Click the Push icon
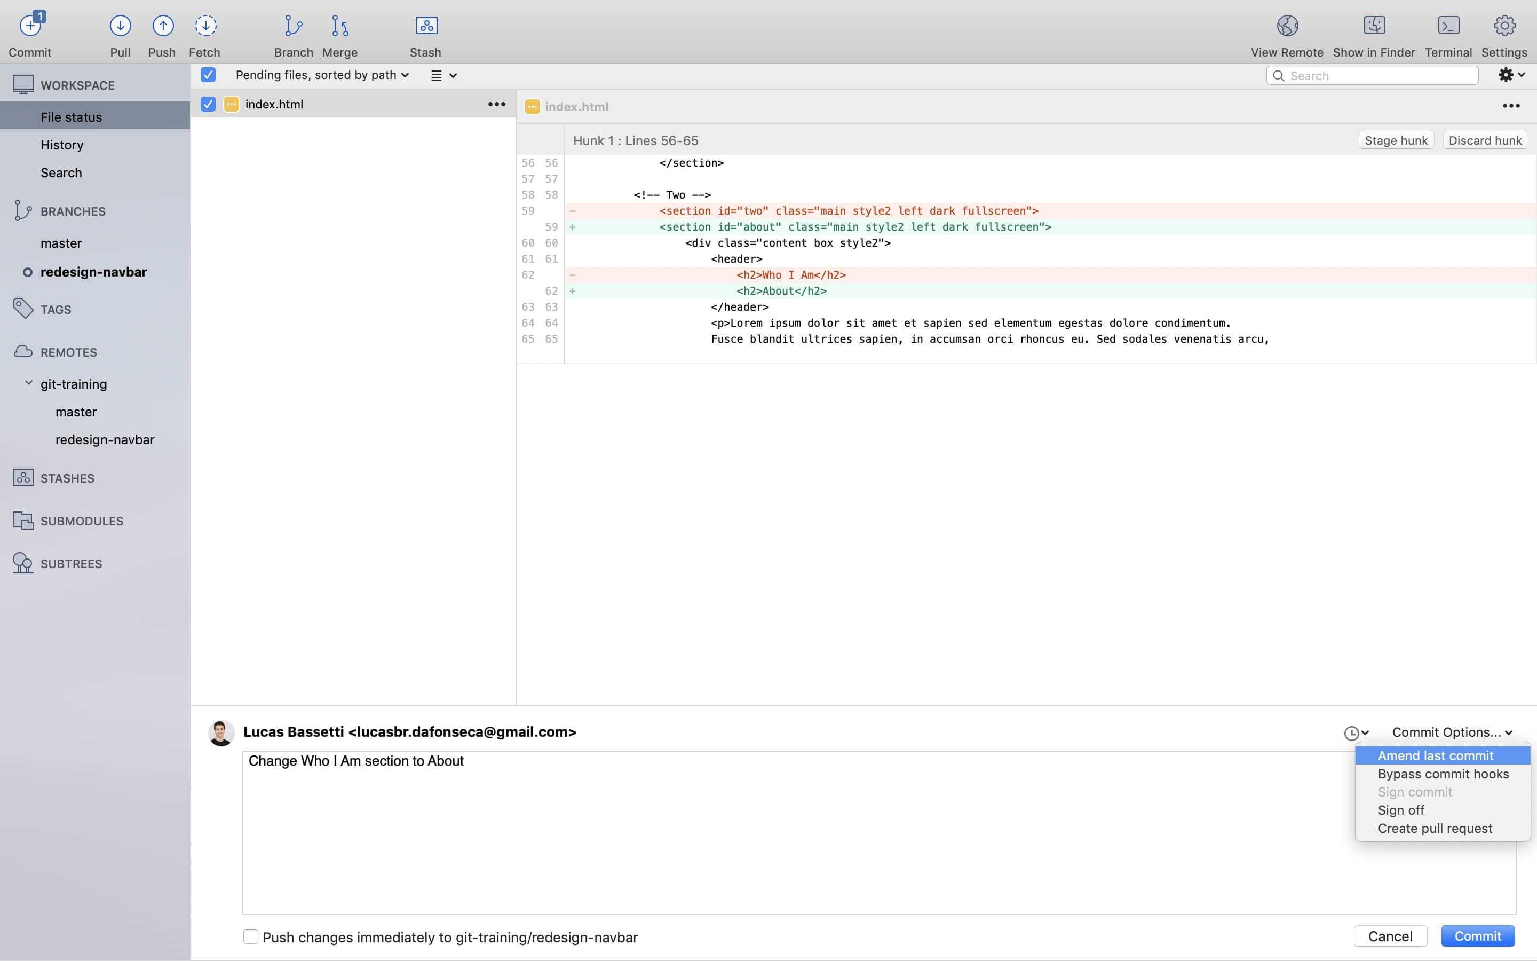This screenshot has width=1537, height=961. coord(162,27)
